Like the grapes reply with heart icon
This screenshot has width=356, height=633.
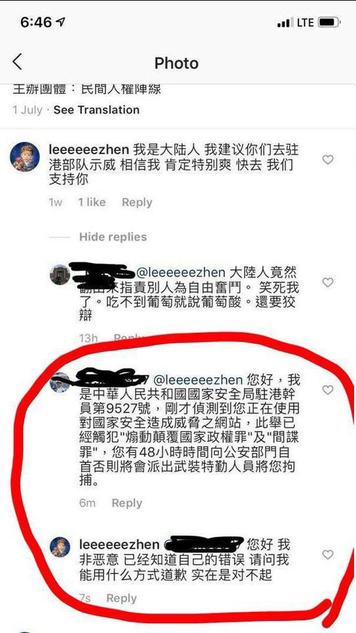point(328,282)
